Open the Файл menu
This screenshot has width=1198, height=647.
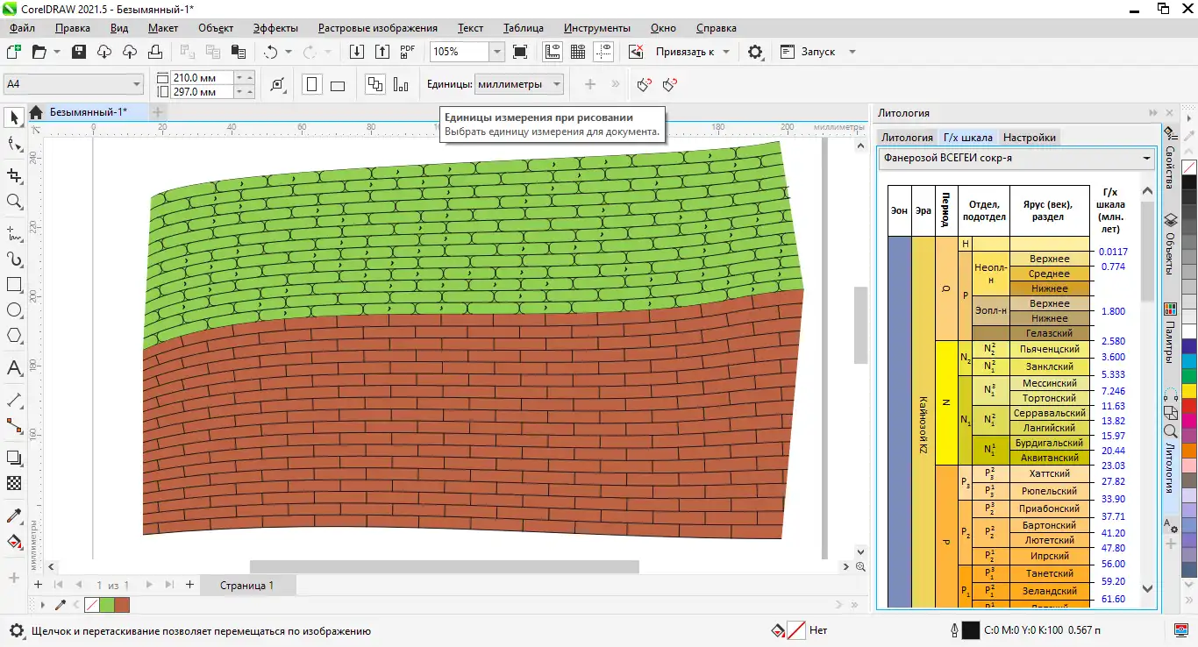[x=23, y=28]
